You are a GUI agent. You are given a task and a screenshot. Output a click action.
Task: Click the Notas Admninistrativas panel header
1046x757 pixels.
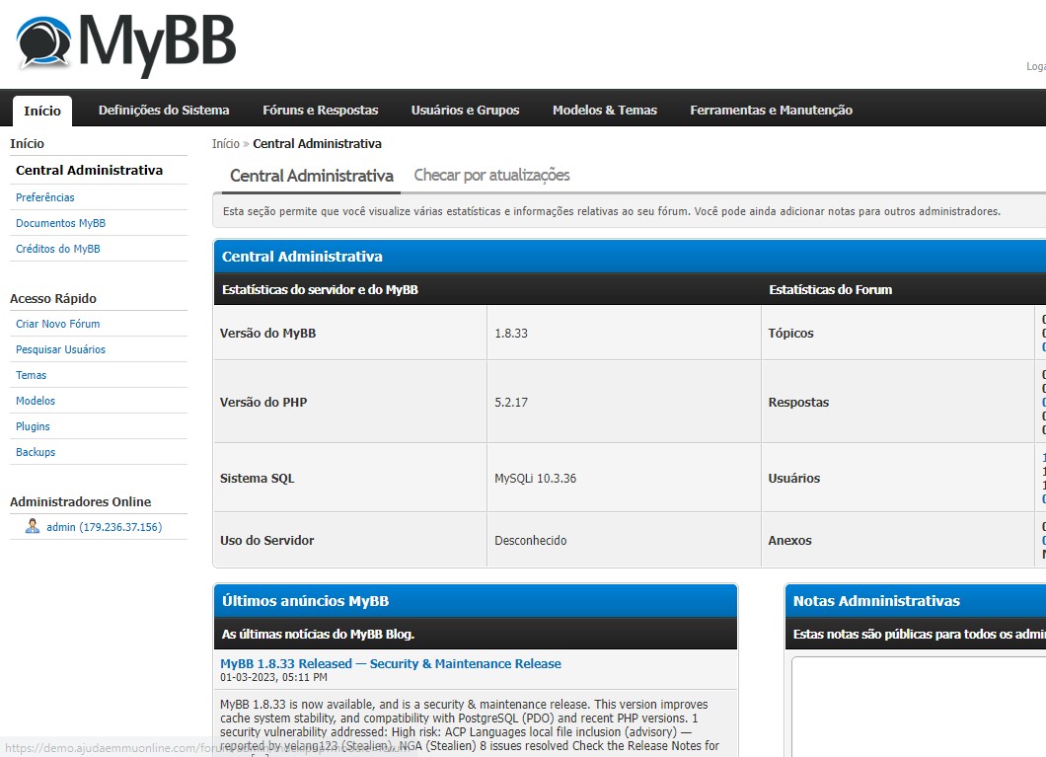click(x=916, y=601)
